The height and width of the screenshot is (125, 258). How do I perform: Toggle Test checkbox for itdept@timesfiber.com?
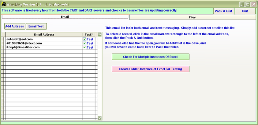click(x=84, y=47)
